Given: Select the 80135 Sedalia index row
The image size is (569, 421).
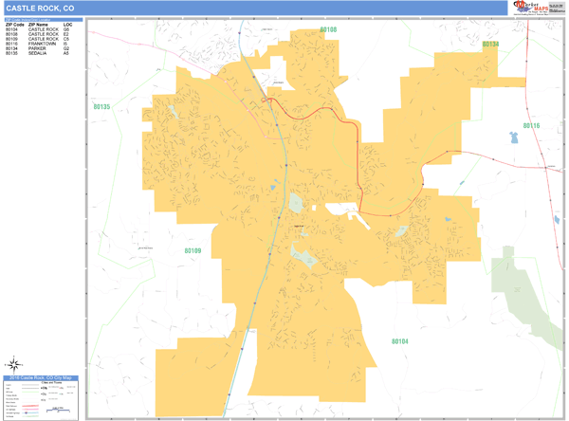Looking at the screenshot, I should point(38,54).
